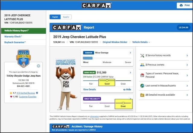Viewport: 193px width, 133px height.
Task: Expand the Vehicle Details dropdown
Action: coord(141,42)
